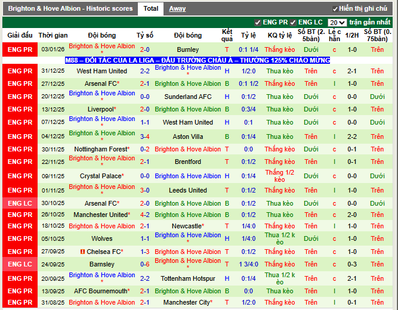This screenshot has width=398, height=310.
Task: Click the half-time score 0-3
Action: [352, 264]
